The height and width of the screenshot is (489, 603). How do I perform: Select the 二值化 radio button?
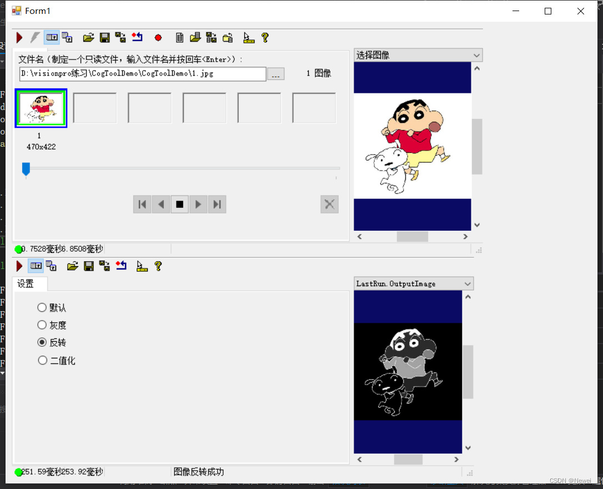(42, 360)
